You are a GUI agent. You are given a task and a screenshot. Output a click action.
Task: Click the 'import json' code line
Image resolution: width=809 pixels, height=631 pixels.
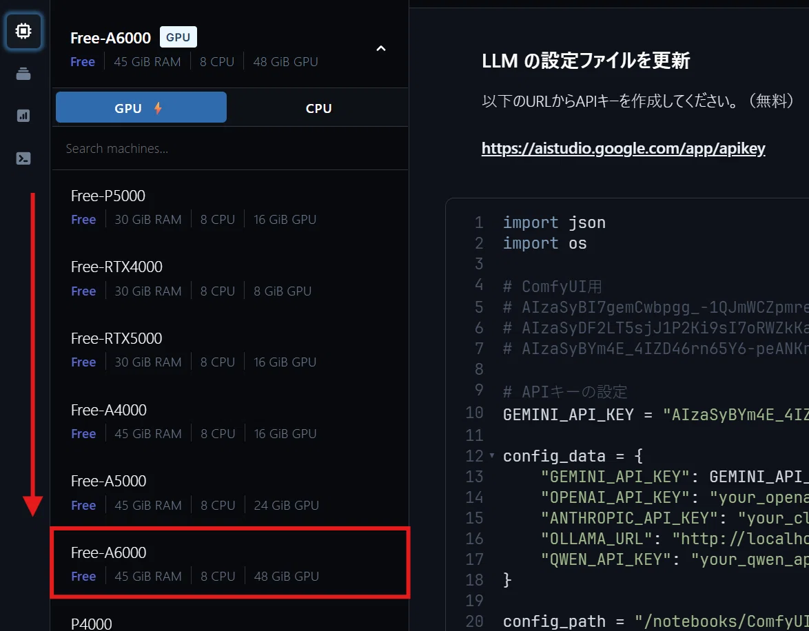[554, 223]
